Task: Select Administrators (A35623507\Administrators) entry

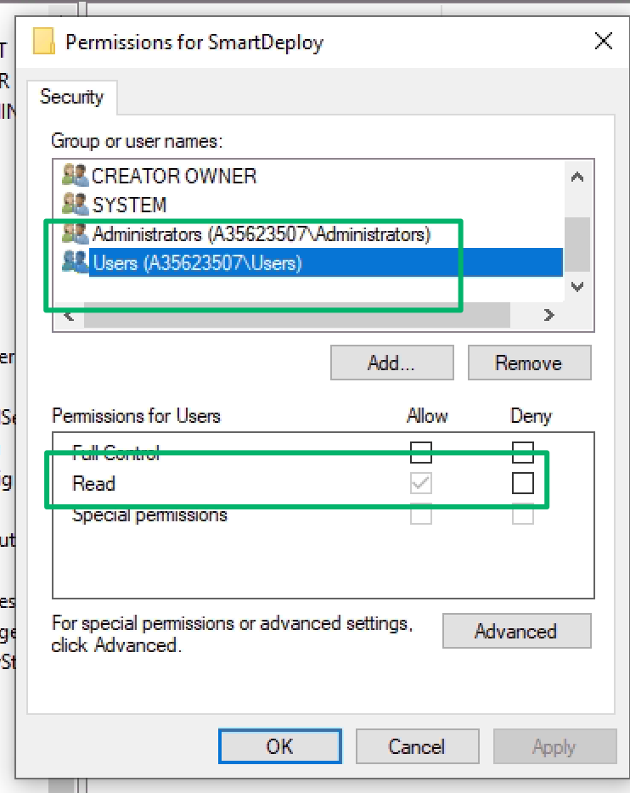Action: pyautogui.click(x=261, y=234)
